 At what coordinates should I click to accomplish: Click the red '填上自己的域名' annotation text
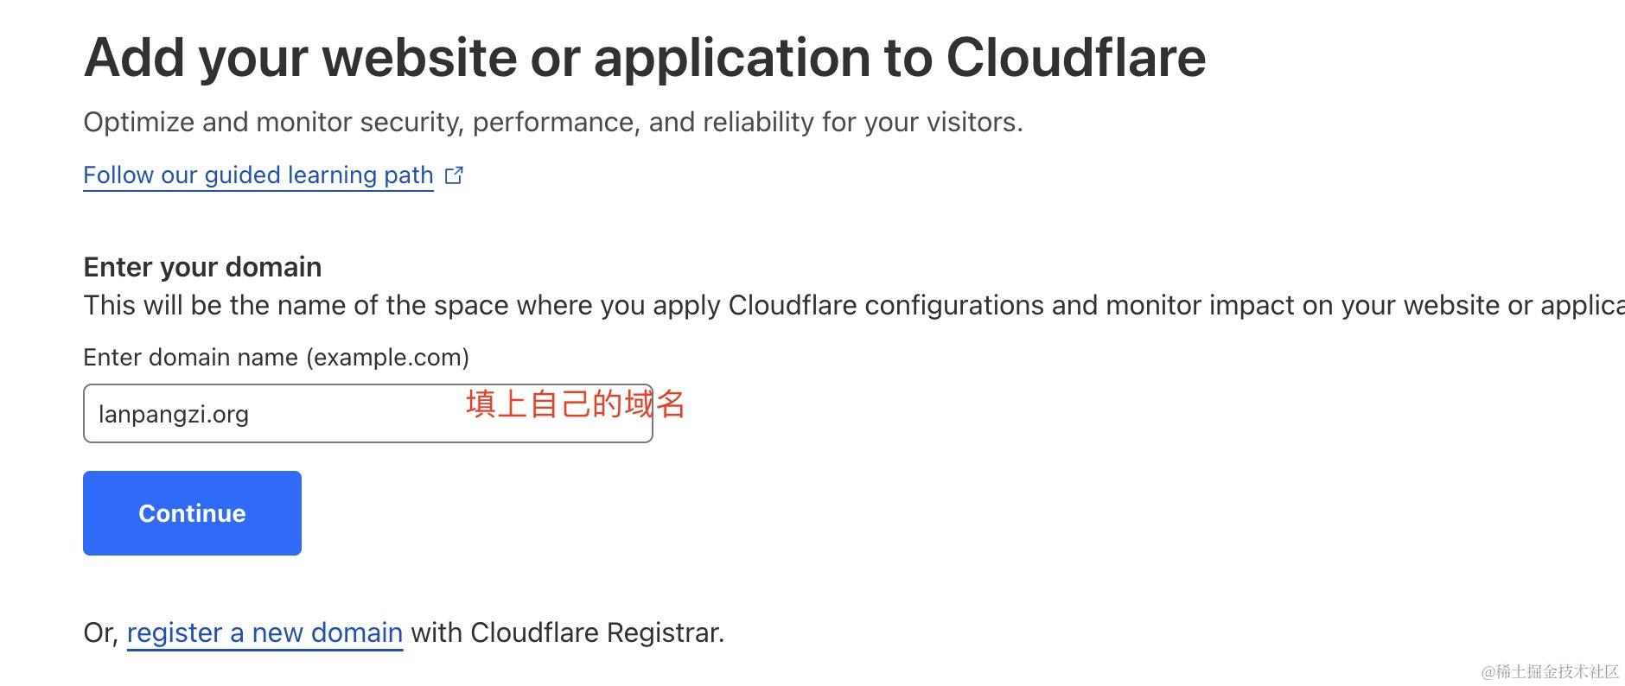[x=575, y=404]
